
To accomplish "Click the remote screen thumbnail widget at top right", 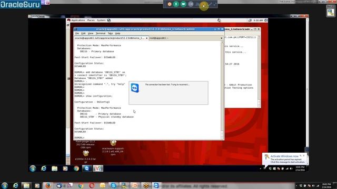I will [331, 11].
